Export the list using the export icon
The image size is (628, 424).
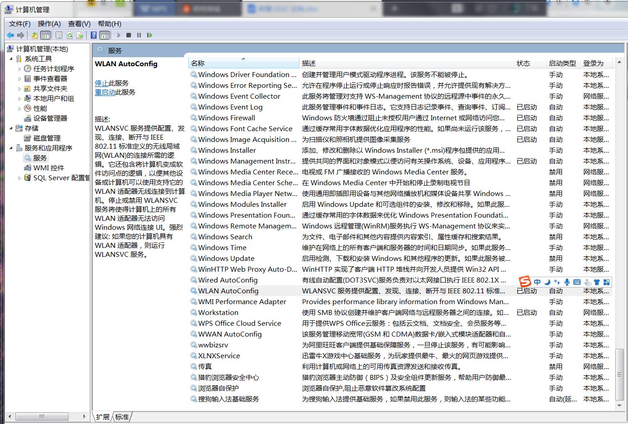(80, 36)
